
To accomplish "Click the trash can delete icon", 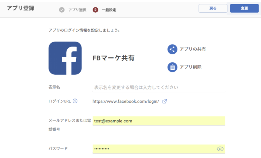I will 172,67.
